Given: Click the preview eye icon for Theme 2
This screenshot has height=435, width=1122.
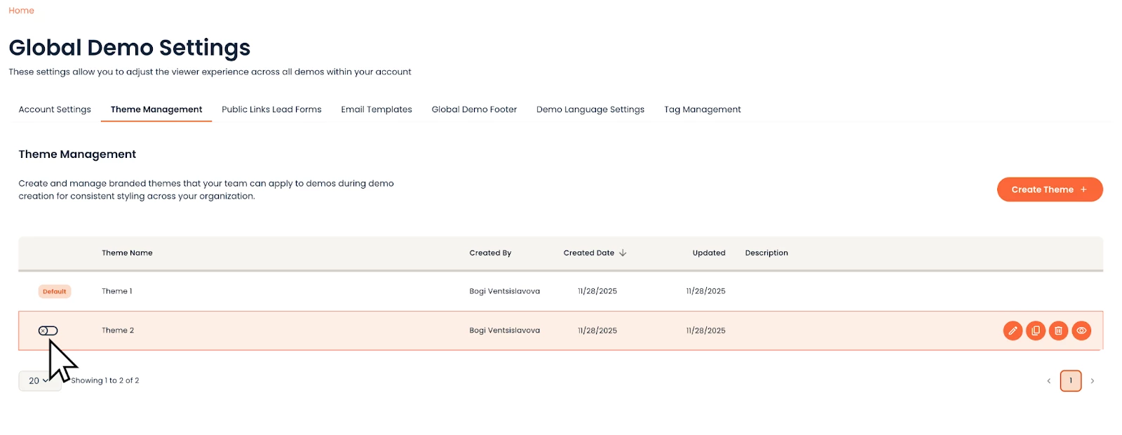Looking at the screenshot, I should click(1082, 330).
